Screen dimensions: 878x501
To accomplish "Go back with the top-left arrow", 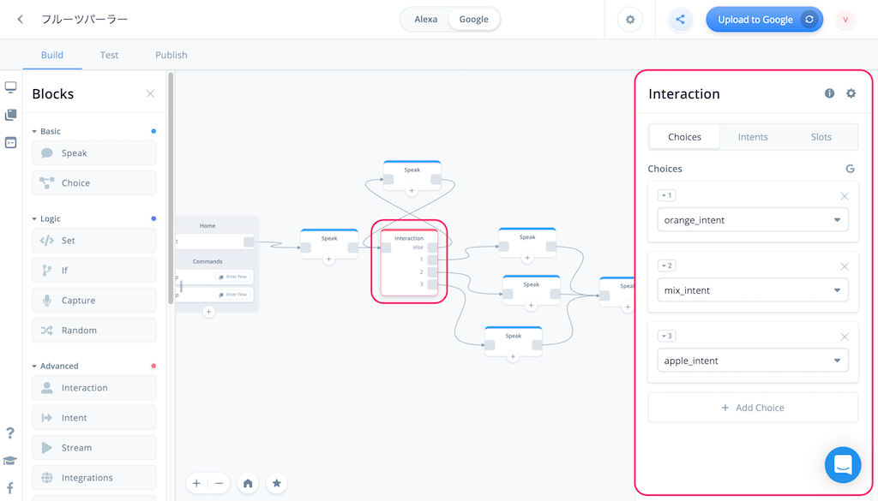I will 21,19.
